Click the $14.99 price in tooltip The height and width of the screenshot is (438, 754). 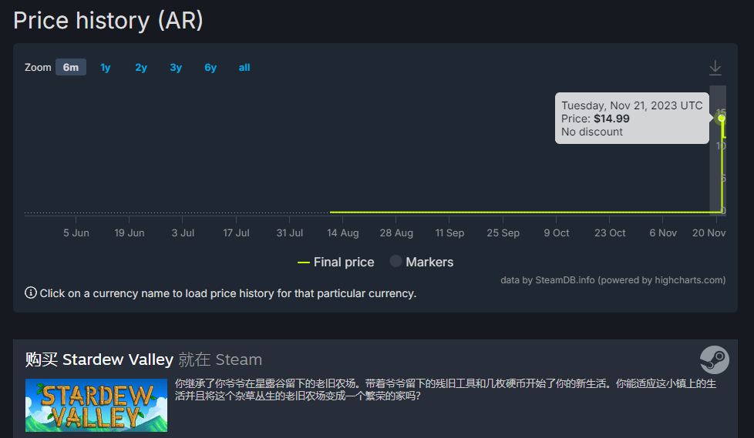click(611, 119)
